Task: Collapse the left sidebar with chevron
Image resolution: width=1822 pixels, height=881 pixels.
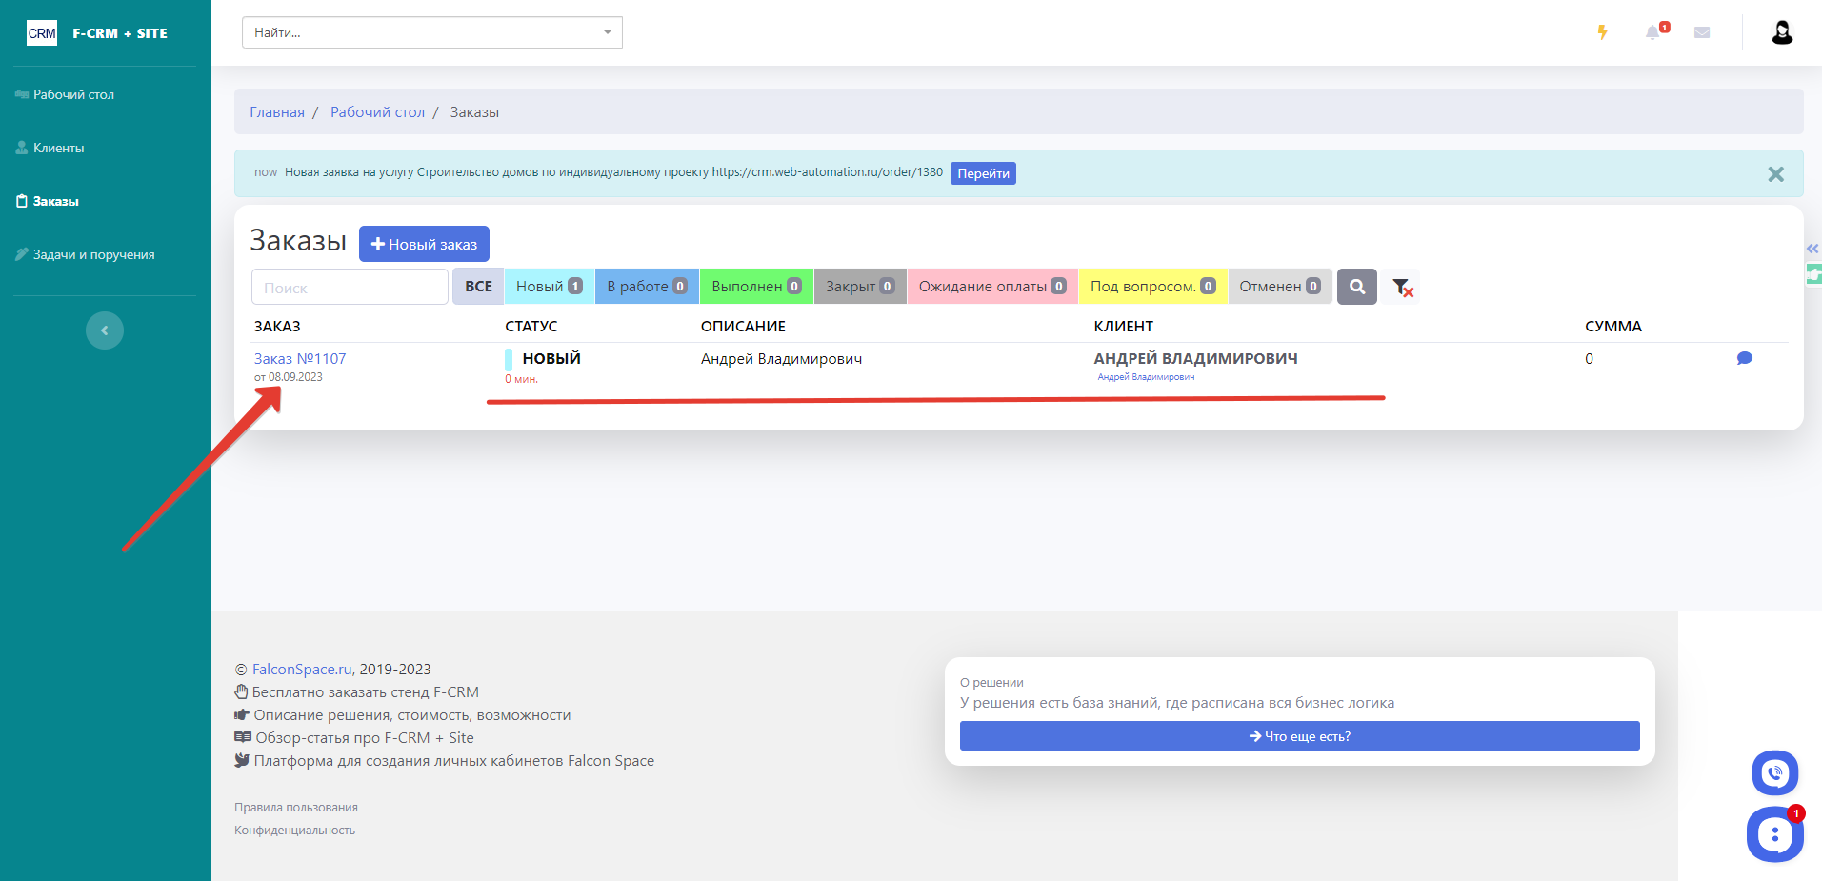Action: pyautogui.click(x=105, y=330)
